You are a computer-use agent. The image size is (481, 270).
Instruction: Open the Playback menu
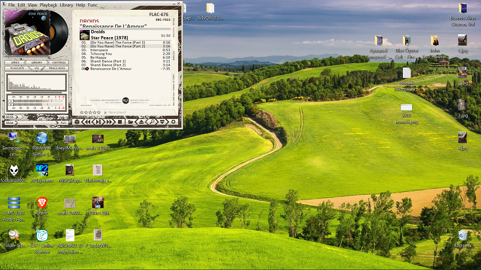(48, 5)
